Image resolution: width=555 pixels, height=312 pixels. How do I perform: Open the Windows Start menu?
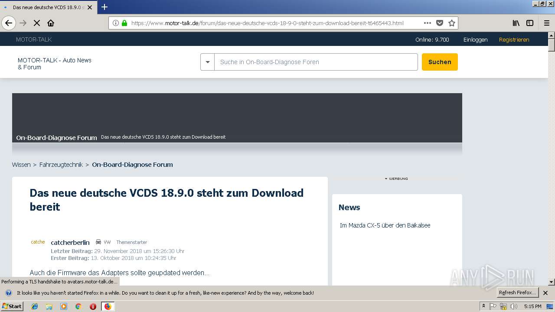(x=12, y=306)
